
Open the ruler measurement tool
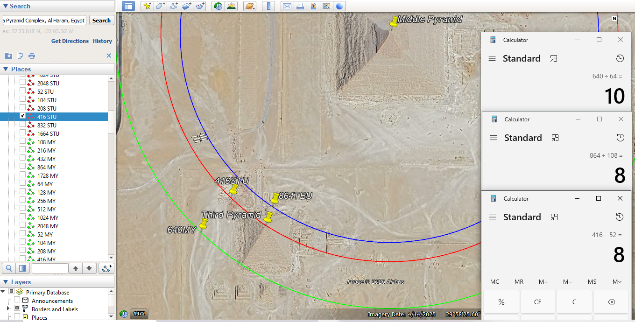tap(268, 6)
